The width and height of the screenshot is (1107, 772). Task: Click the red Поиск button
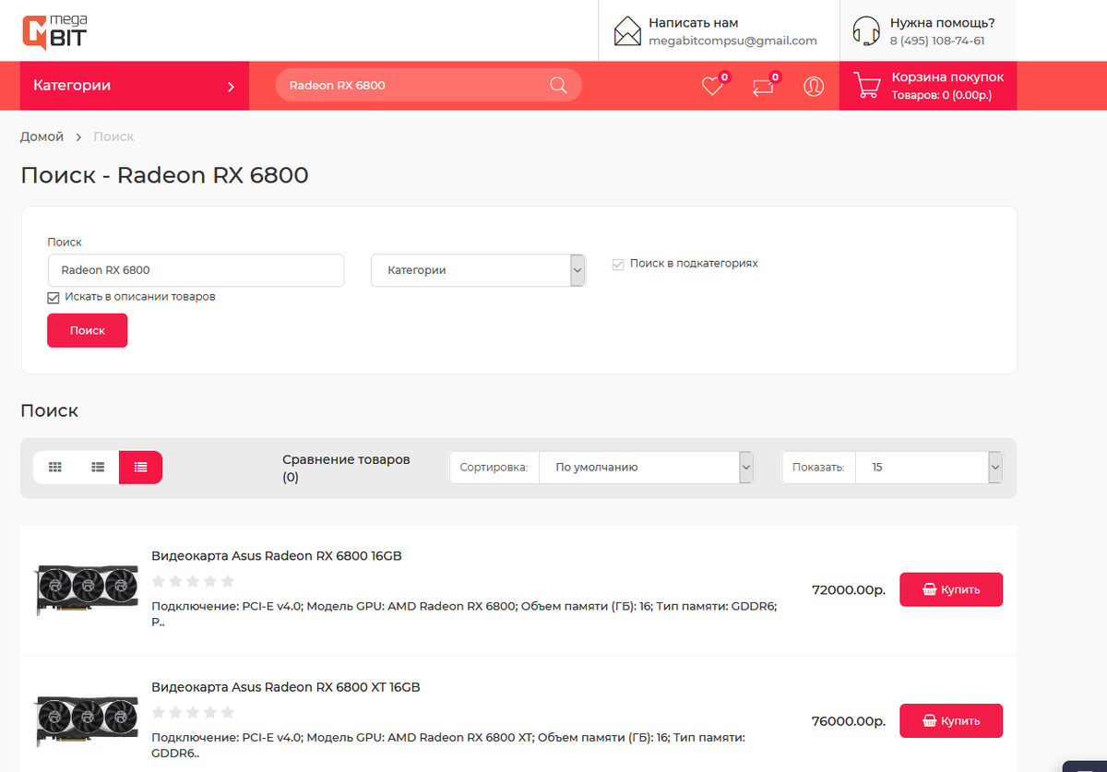point(88,330)
